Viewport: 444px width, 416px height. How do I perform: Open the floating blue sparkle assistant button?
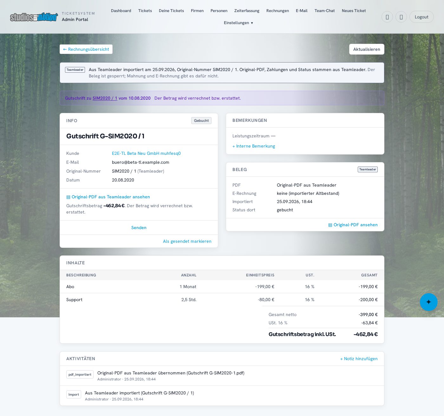[x=428, y=302]
